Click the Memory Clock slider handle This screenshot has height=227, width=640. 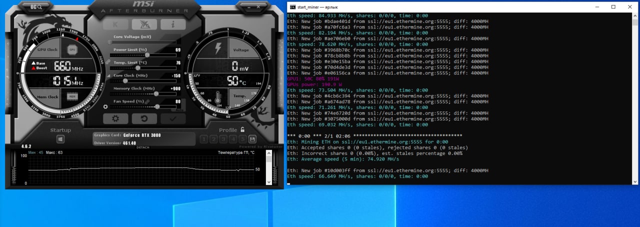pyautogui.click(x=156, y=93)
